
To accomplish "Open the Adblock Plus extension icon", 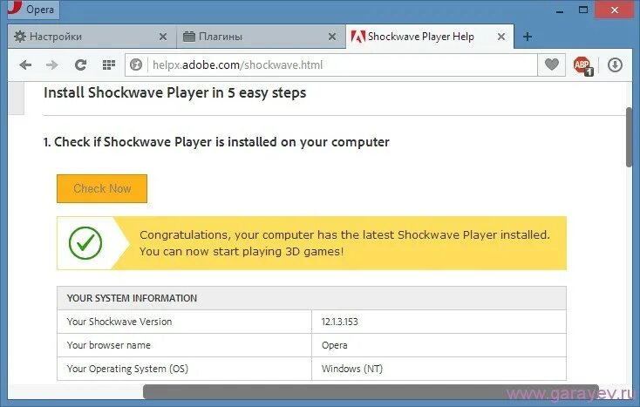I will click(x=582, y=65).
